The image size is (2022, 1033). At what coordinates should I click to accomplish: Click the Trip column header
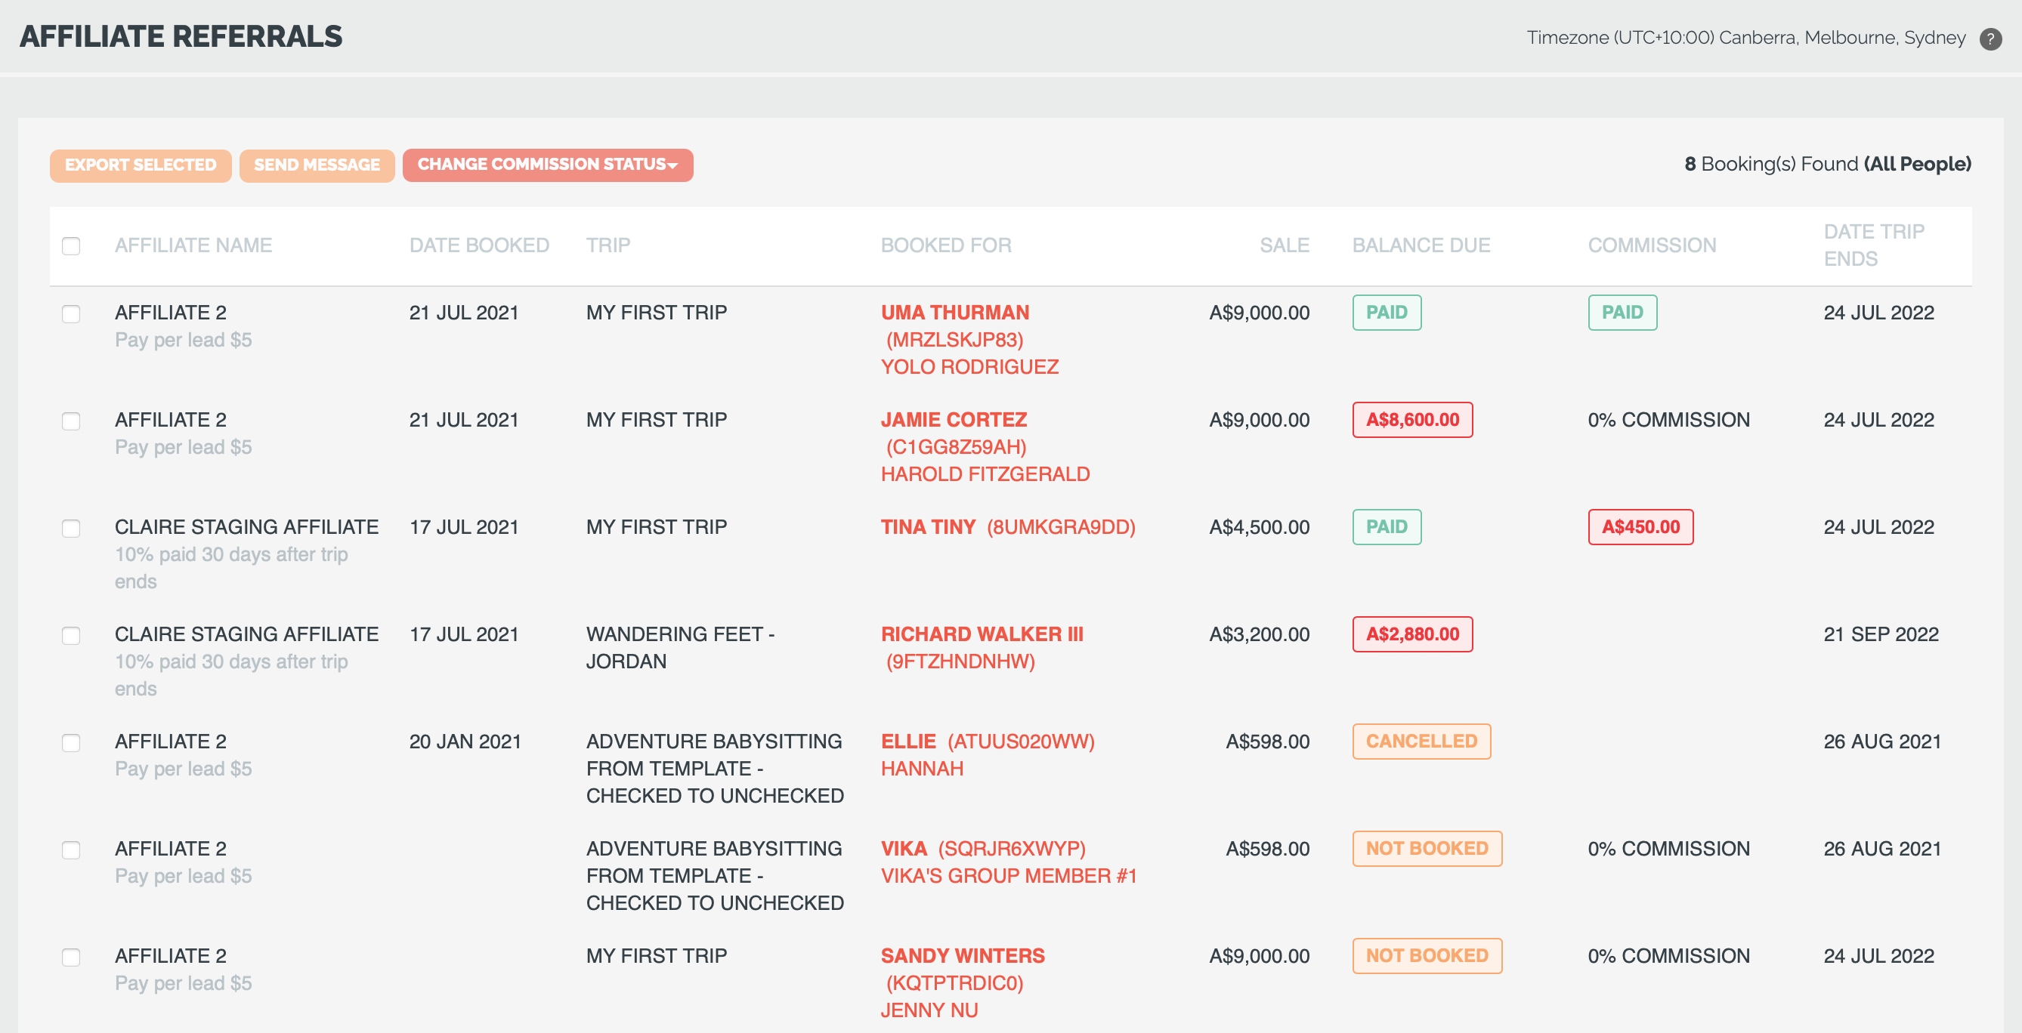tap(608, 245)
